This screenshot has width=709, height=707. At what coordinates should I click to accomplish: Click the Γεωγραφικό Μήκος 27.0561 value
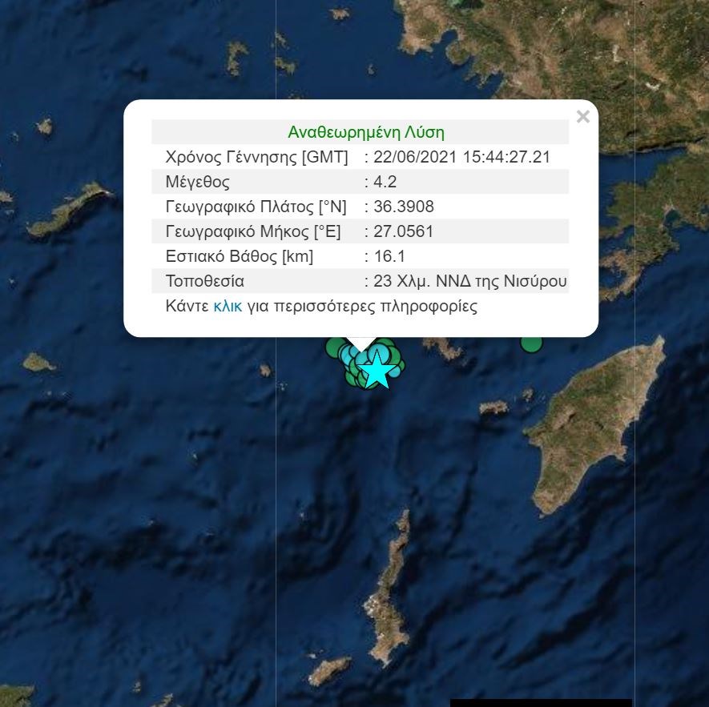click(403, 231)
